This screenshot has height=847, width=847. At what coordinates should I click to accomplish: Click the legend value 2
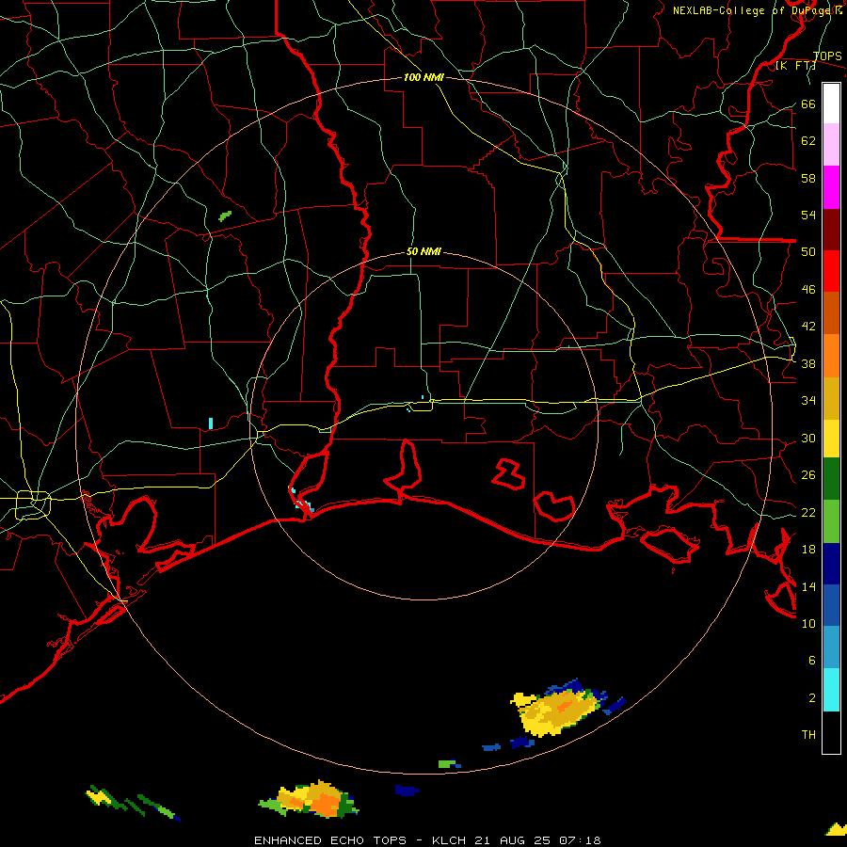(811, 697)
